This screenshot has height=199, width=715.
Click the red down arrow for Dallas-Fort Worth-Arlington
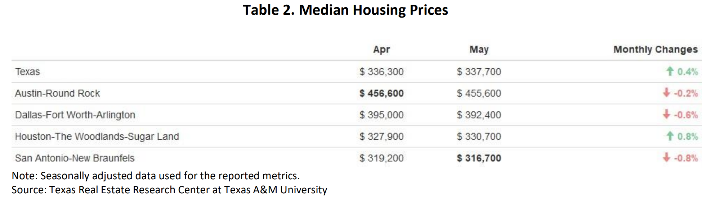click(x=666, y=114)
